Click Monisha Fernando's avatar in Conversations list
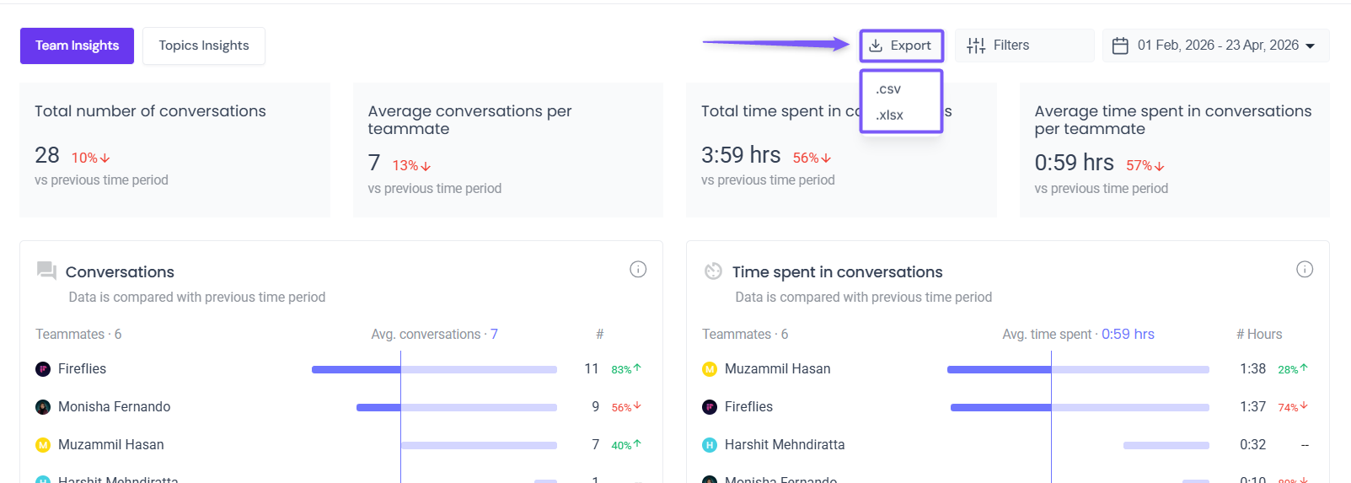 (43, 407)
